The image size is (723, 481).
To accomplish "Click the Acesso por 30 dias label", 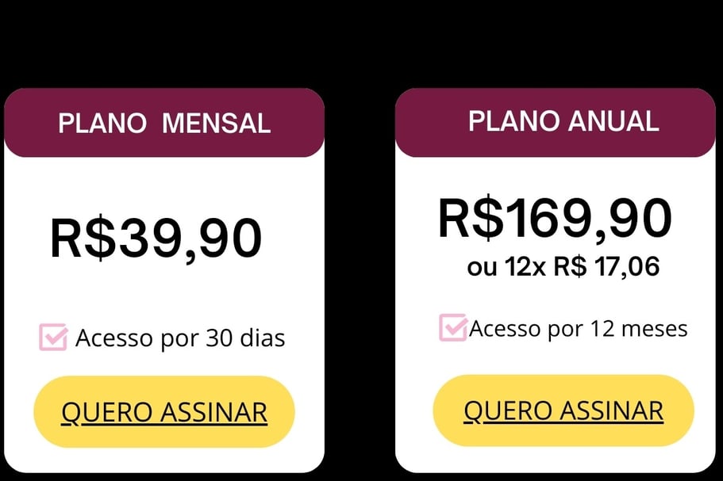I will (180, 338).
